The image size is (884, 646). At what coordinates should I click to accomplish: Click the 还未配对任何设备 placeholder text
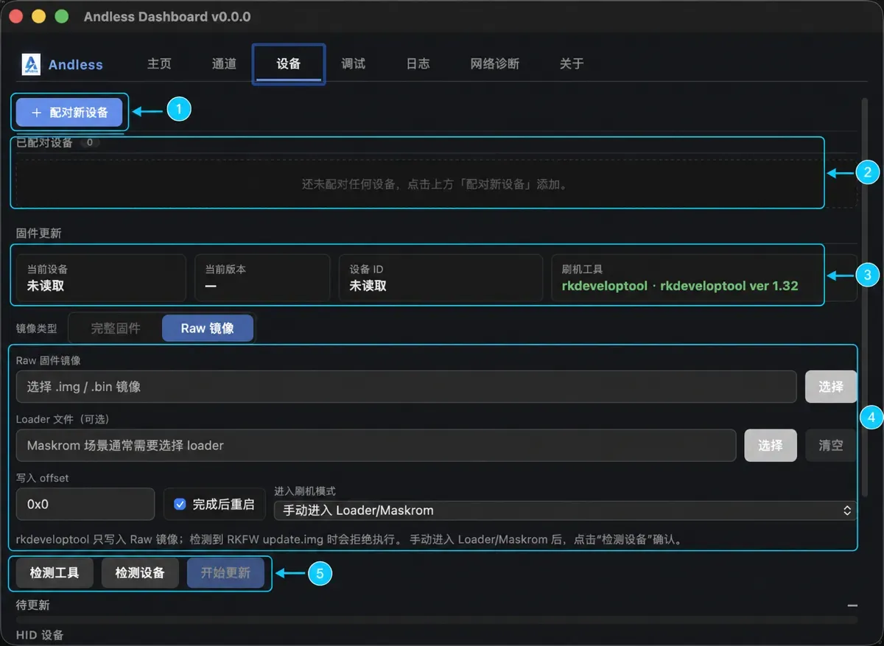pos(436,184)
